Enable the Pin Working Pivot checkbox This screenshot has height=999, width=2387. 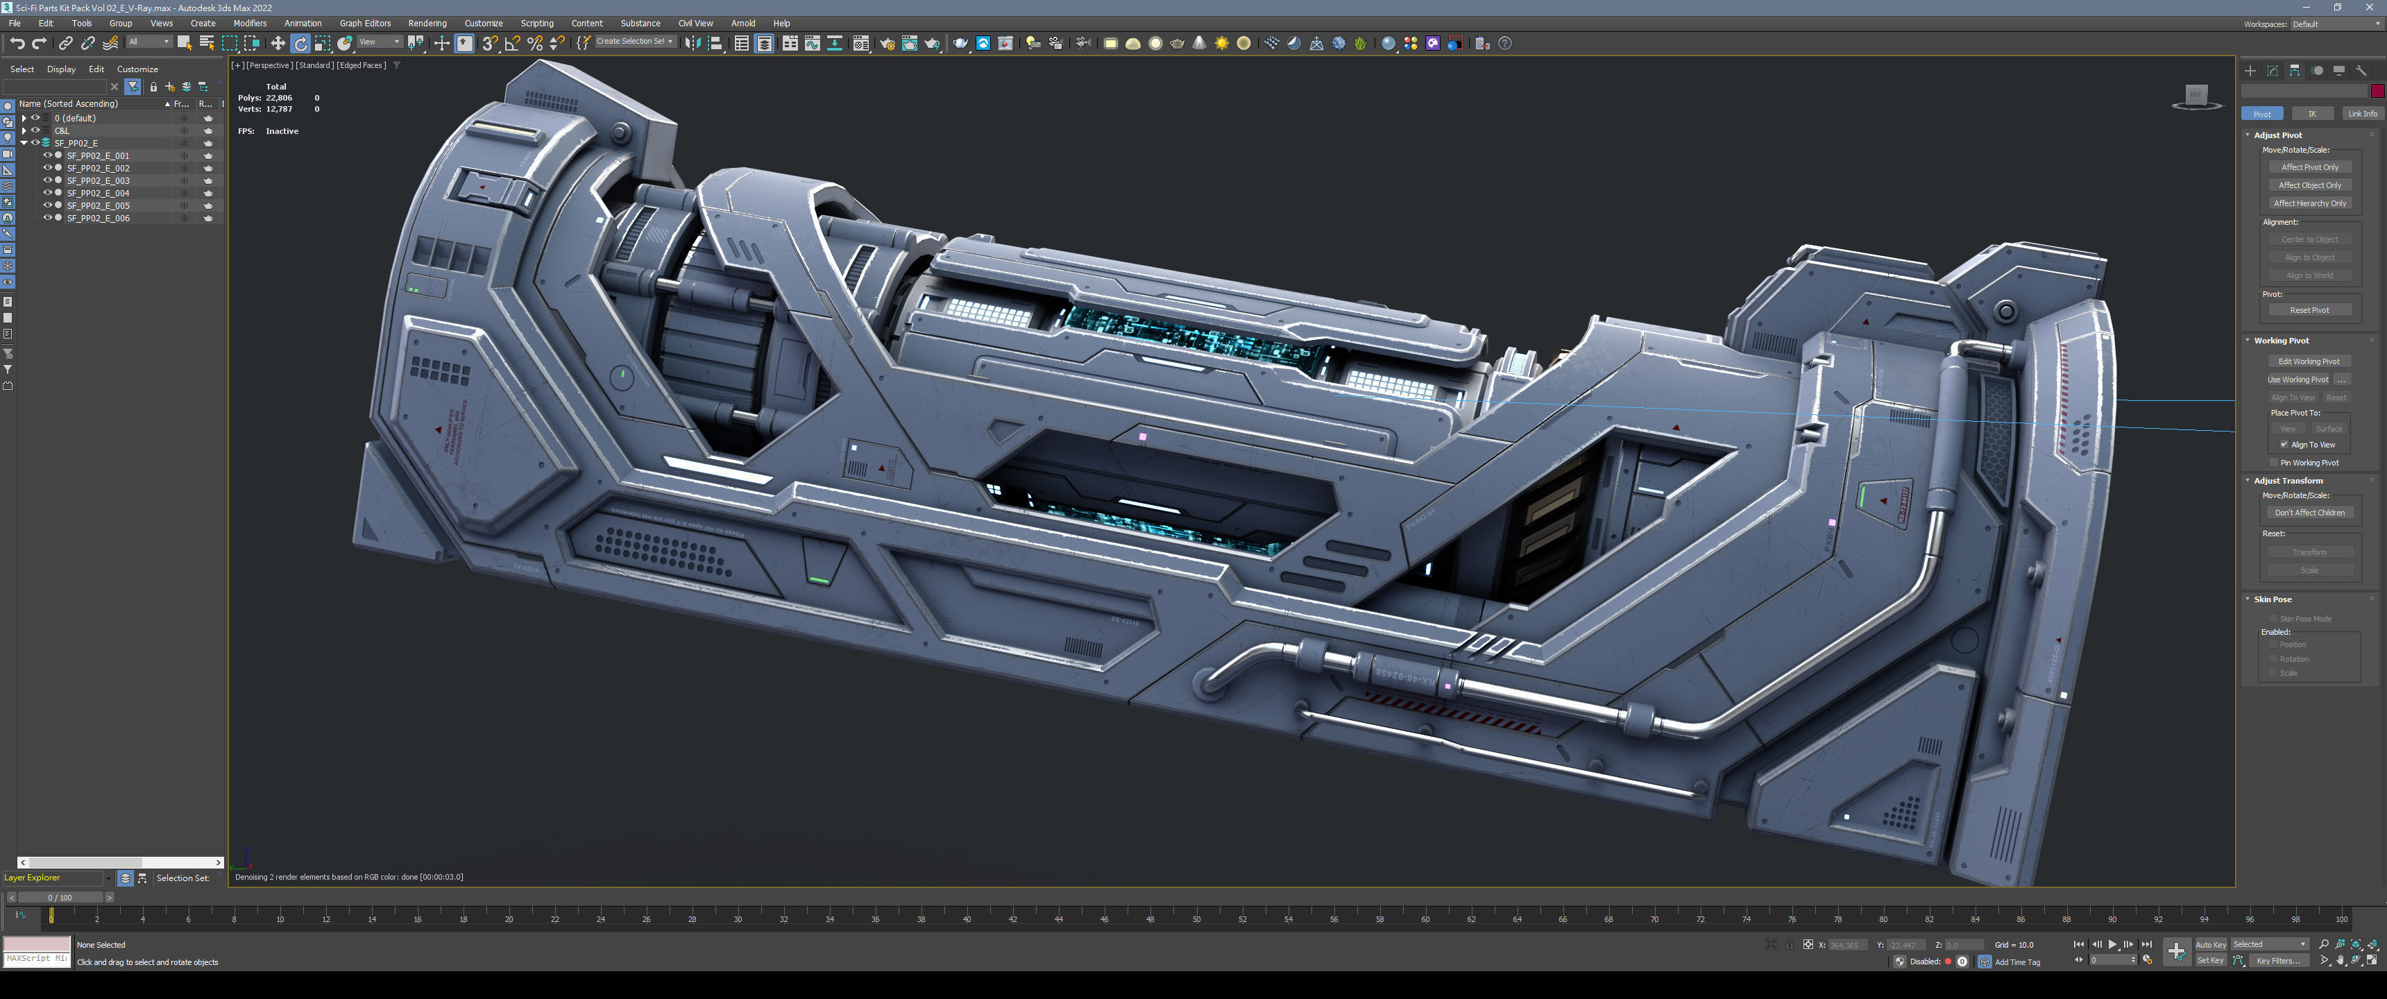(x=2273, y=463)
